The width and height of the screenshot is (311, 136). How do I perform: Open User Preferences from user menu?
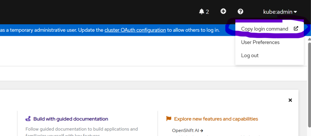point(260,42)
